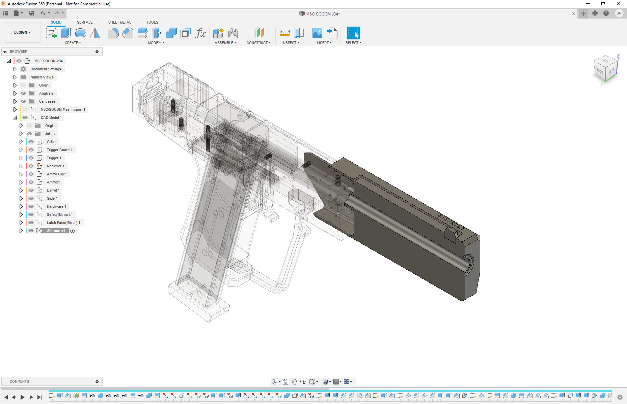The width and height of the screenshot is (627, 404).
Task: Switch to the SURFACE tab
Action: pos(85,22)
